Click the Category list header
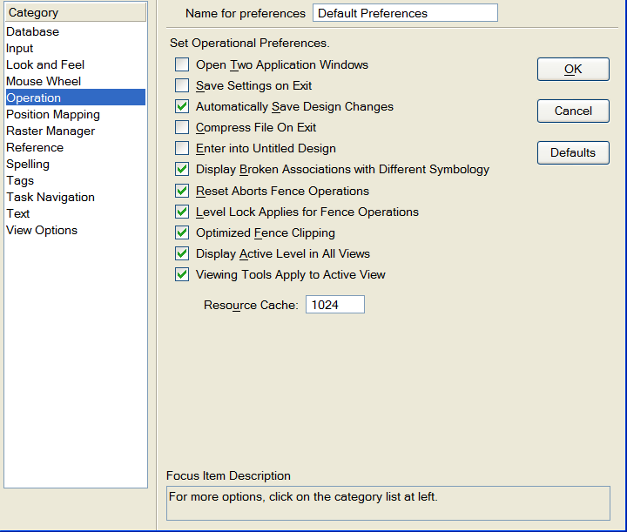This screenshot has height=532, width=627. point(76,12)
